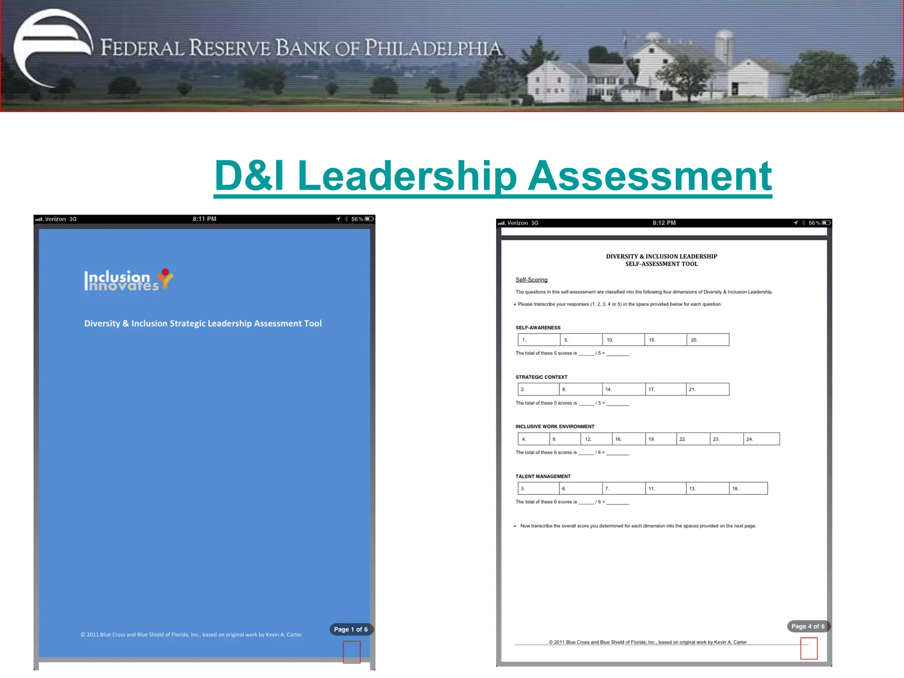Click Inclusive Work Environment box 9.

565,439
